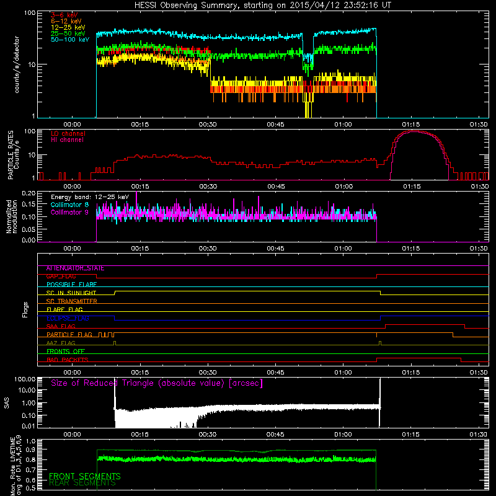Click the SAA_FLAG label
496x496 pixels.
61,327
